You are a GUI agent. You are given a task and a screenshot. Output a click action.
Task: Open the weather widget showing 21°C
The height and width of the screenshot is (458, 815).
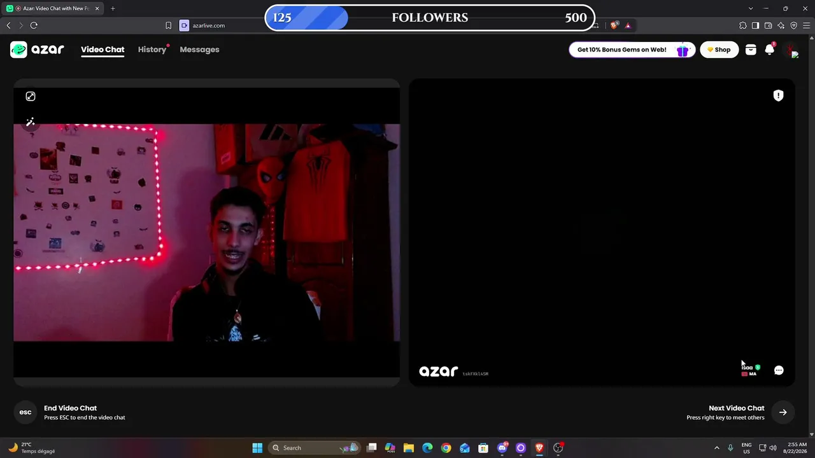[x=31, y=448]
